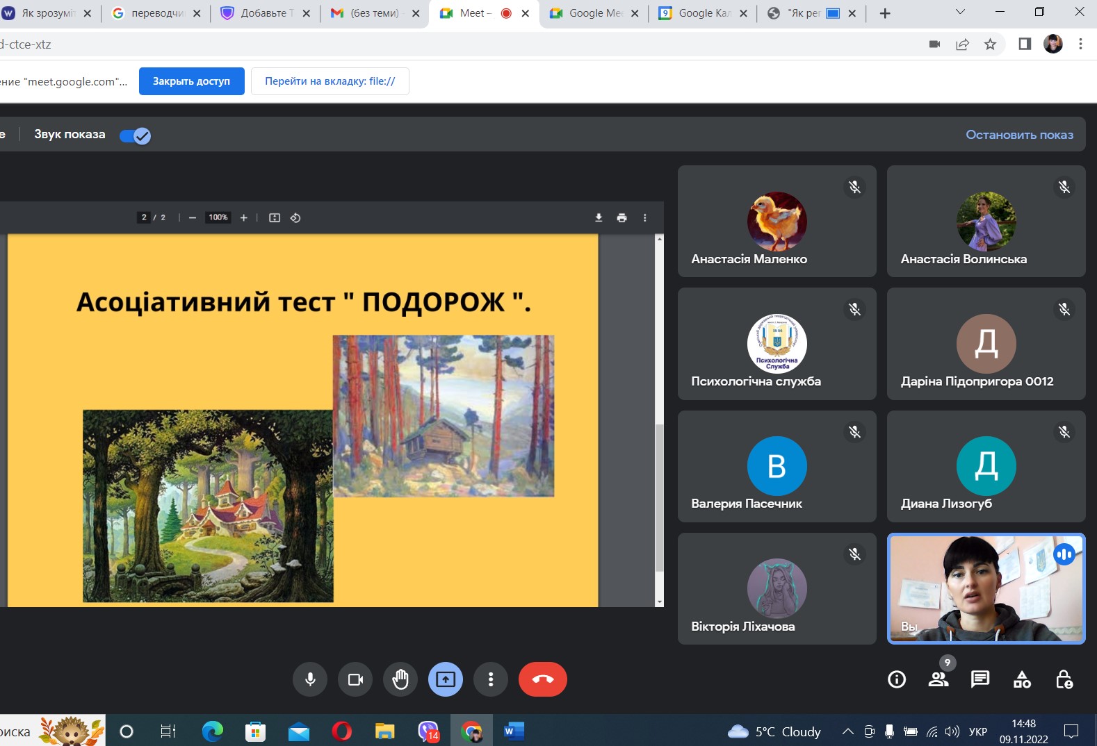Click your own video tile (Вы)
This screenshot has width=1097, height=746.
tap(986, 589)
